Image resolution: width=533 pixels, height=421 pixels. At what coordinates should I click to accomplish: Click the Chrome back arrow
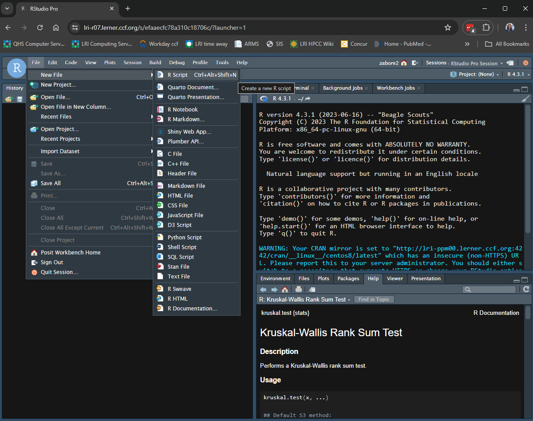pos(8,28)
